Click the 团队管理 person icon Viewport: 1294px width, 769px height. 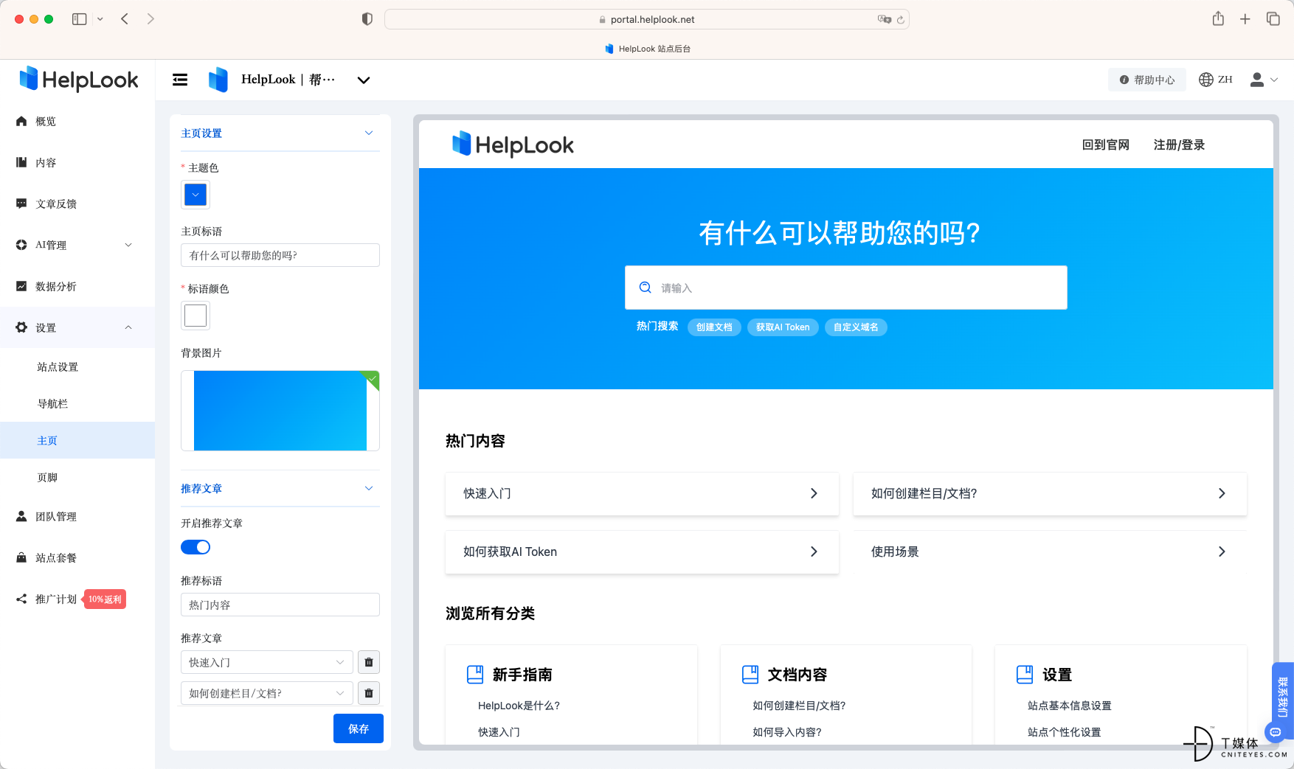point(21,516)
